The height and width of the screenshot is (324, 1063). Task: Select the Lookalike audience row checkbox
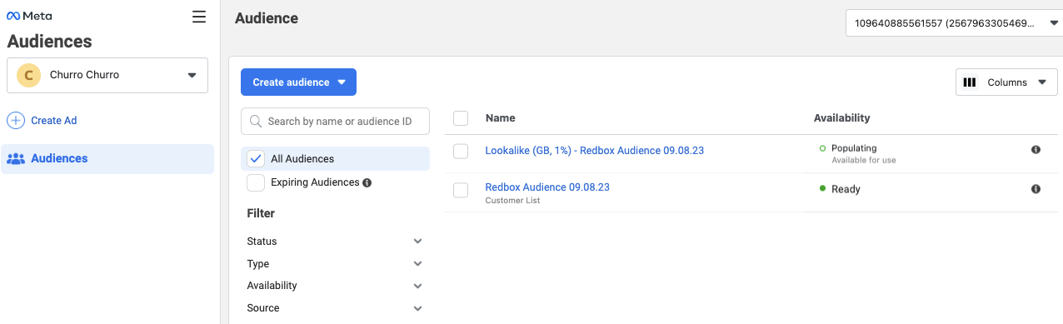click(x=461, y=151)
